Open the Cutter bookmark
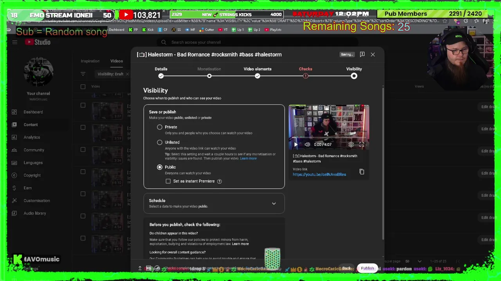Screen dimensions: 501x281 [207, 30]
